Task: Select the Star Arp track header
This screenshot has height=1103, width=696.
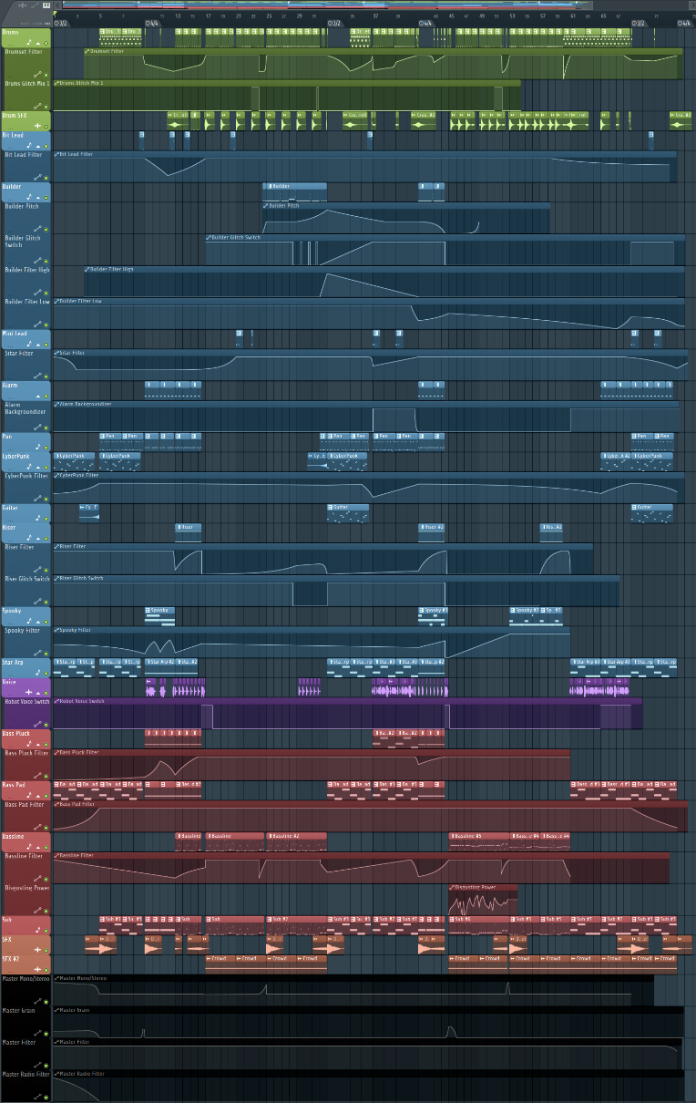Action: pos(26,667)
